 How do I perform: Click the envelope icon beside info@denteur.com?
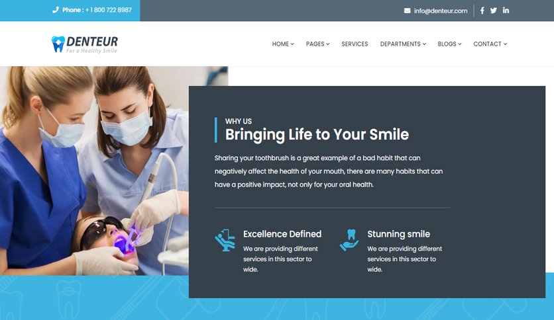(x=407, y=11)
